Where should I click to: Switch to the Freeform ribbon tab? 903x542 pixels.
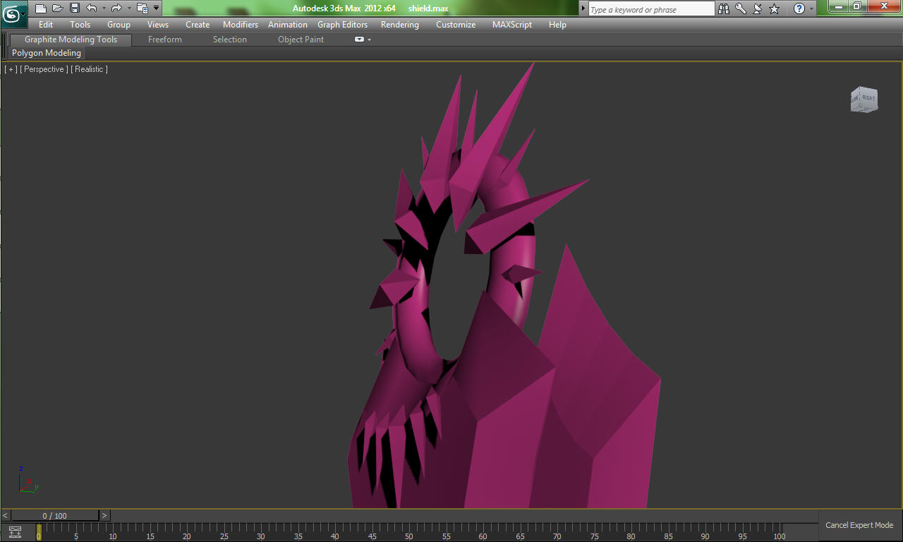pyautogui.click(x=165, y=40)
